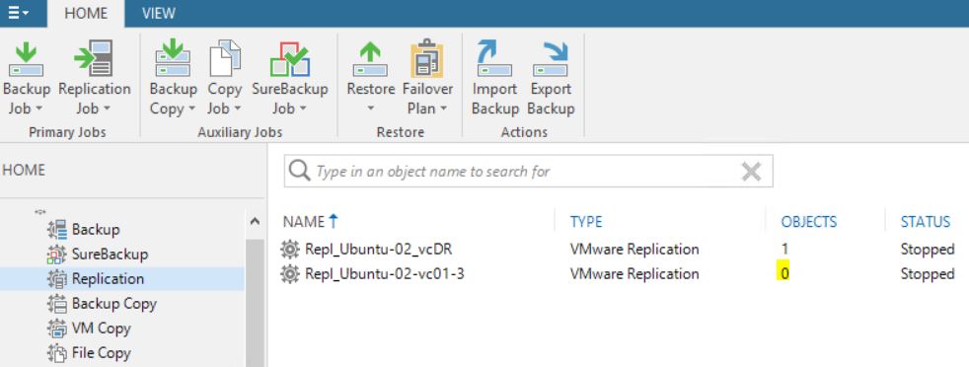Click the Copy Job ribbon icon
The image size is (969, 367).
(x=224, y=58)
